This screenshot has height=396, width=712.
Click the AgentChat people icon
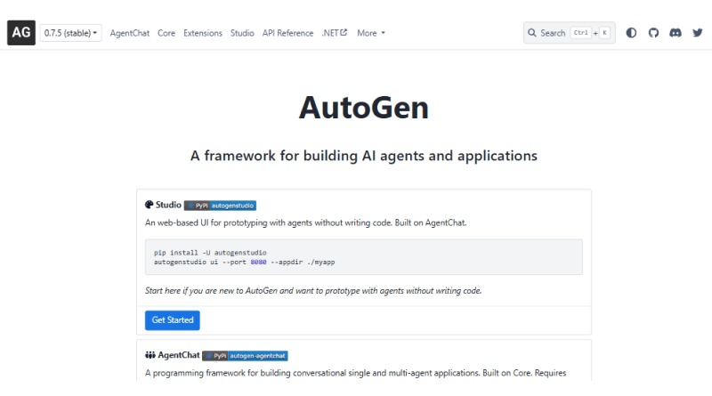150,355
